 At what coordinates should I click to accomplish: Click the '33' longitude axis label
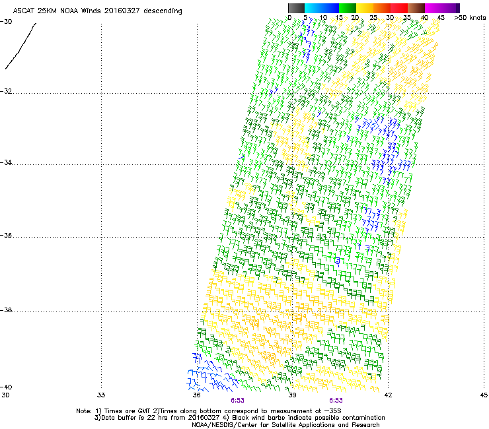point(101,395)
